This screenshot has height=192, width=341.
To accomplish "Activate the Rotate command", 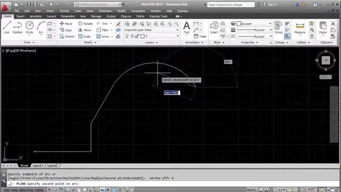I will [85, 23].
